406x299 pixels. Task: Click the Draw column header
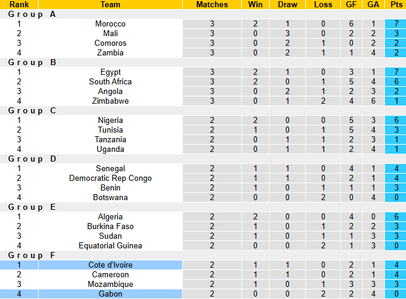pos(287,4)
